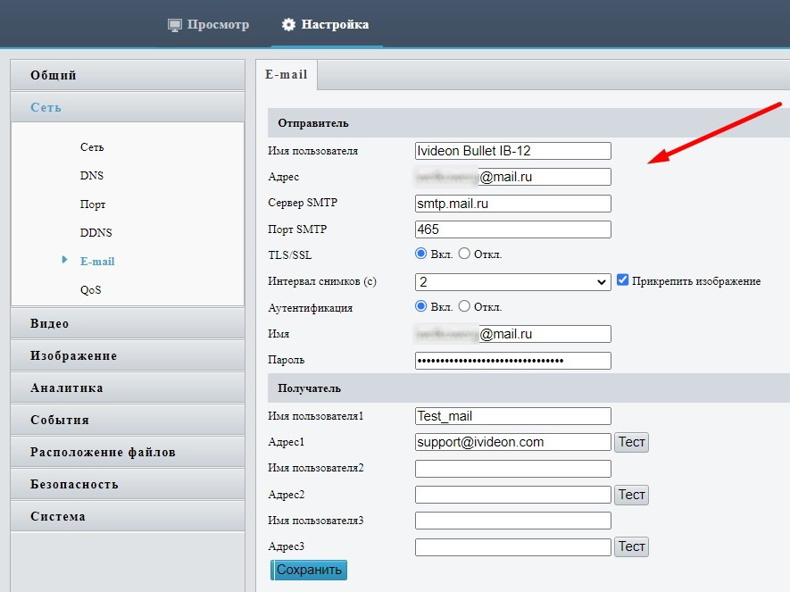The height and width of the screenshot is (592, 790).
Task: Expand the Видео section
Action: 128,323
